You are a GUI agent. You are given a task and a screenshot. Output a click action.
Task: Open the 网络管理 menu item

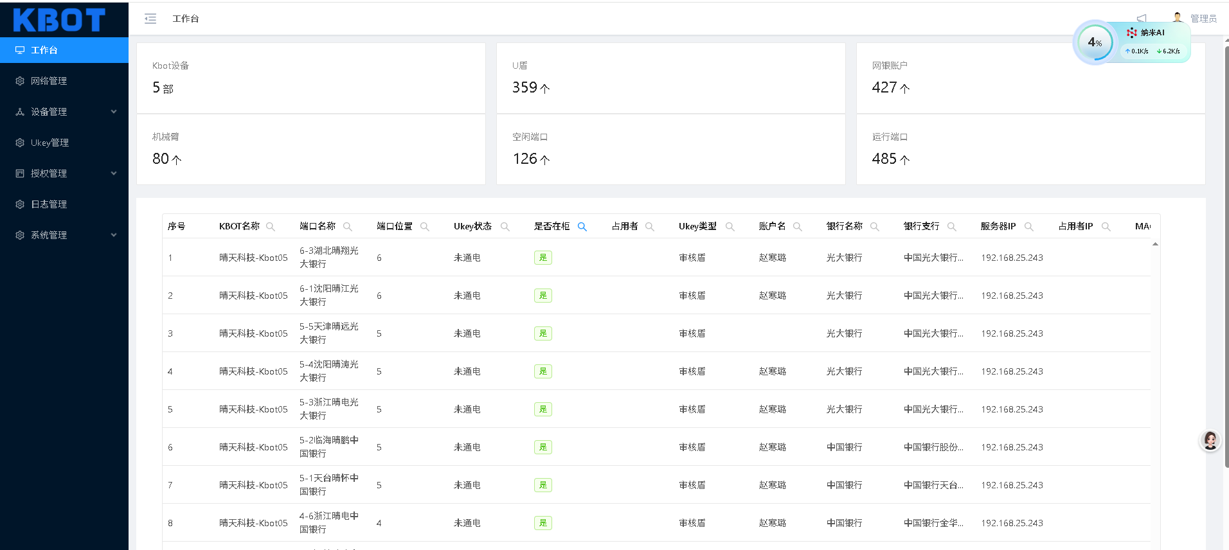(49, 81)
